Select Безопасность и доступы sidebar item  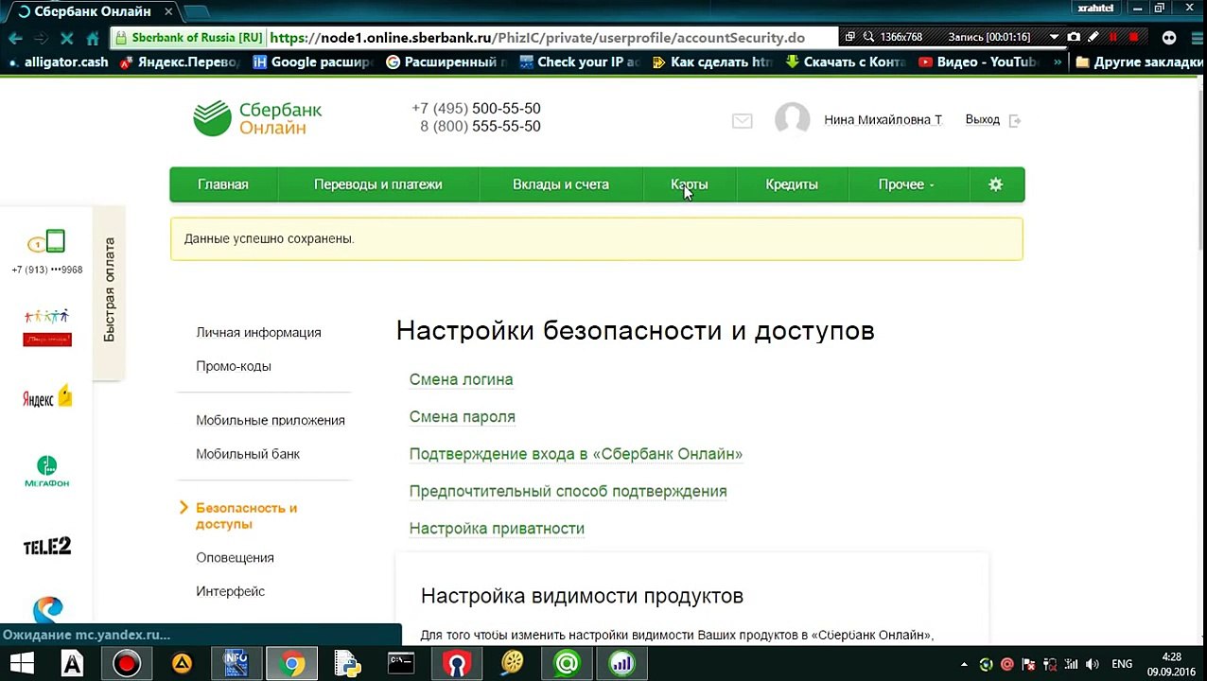246,515
